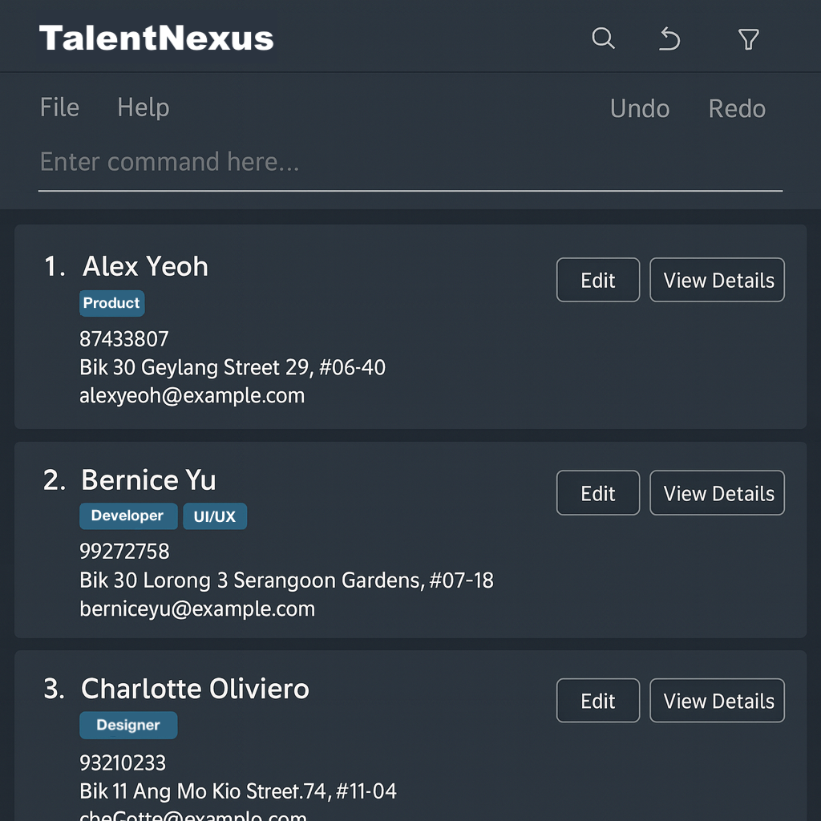View Details for Bernice Yu
This screenshot has height=821, width=821.
point(717,492)
